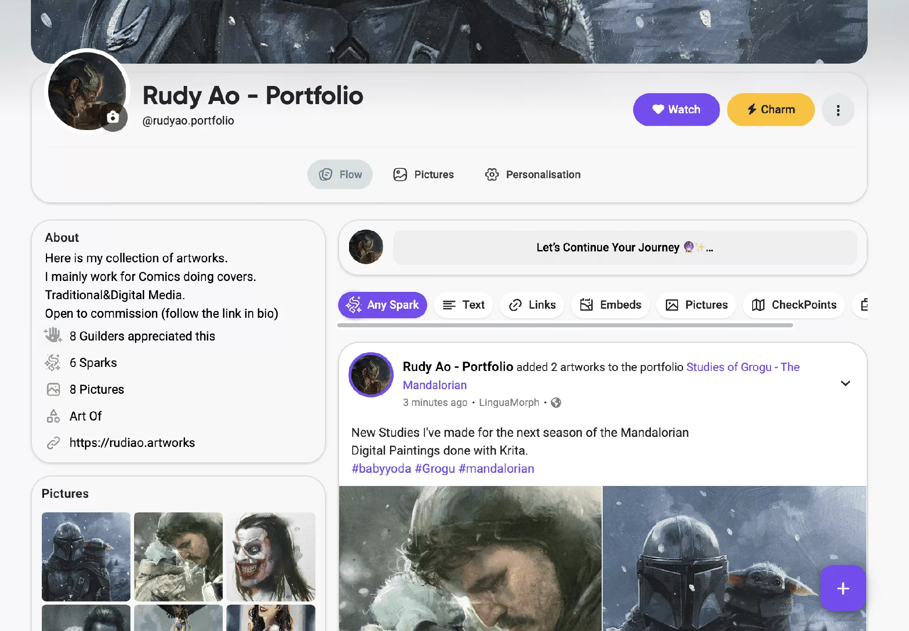The height and width of the screenshot is (631, 909).
Task: Click the purple plus floating button
Action: click(843, 588)
